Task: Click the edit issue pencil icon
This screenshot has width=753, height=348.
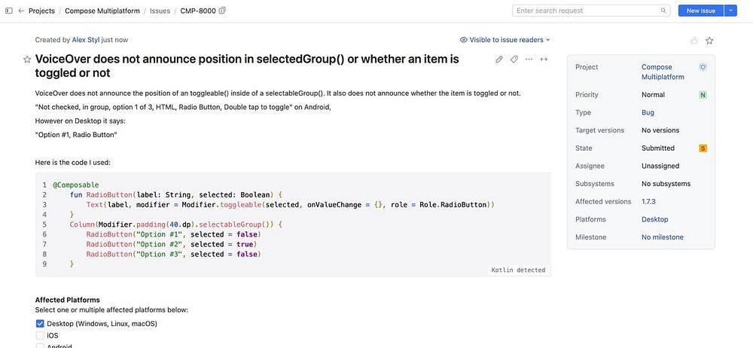Action: pos(499,60)
